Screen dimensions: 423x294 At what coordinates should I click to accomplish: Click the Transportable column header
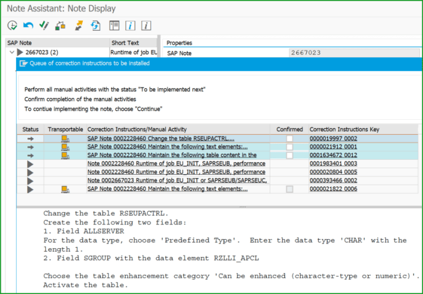[x=65, y=130]
